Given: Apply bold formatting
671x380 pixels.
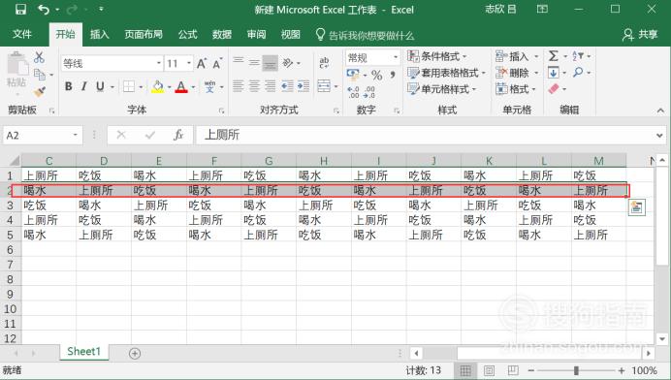Looking at the screenshot, I should coord(69,86).
